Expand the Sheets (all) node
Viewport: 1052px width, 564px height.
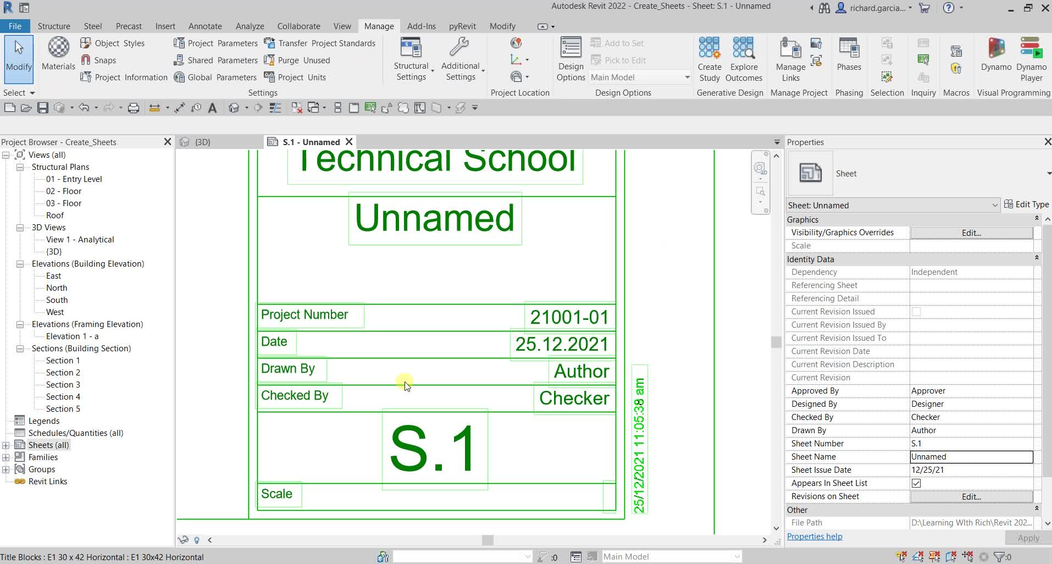(6, 445)
